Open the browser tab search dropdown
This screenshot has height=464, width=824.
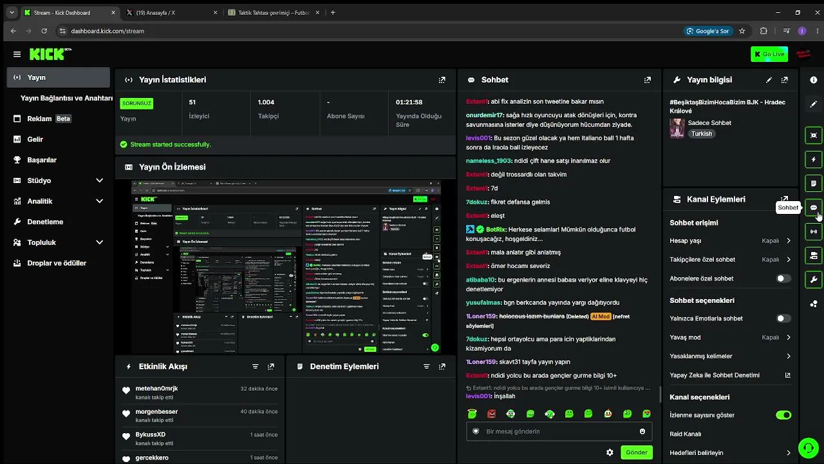click(x=12, y=12)
